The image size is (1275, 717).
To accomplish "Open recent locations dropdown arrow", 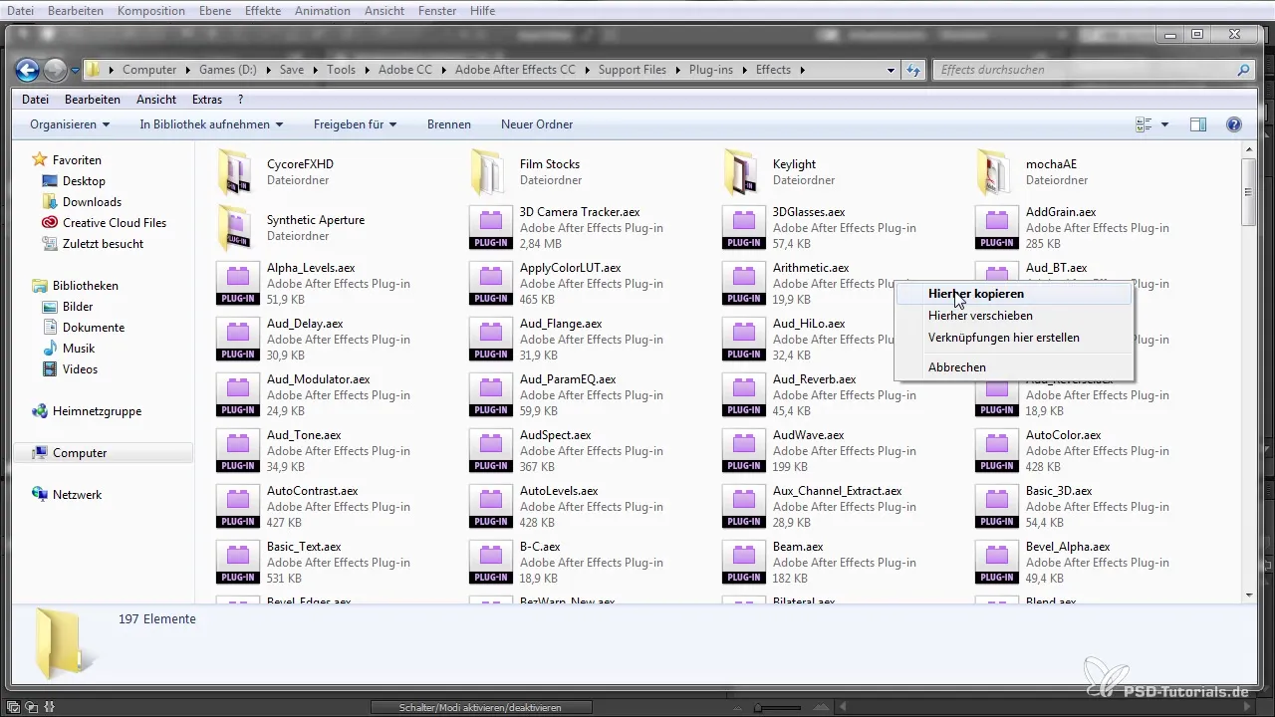I will point(75,71).
